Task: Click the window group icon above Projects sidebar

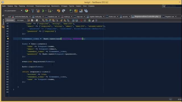Action: coord(3,16)
